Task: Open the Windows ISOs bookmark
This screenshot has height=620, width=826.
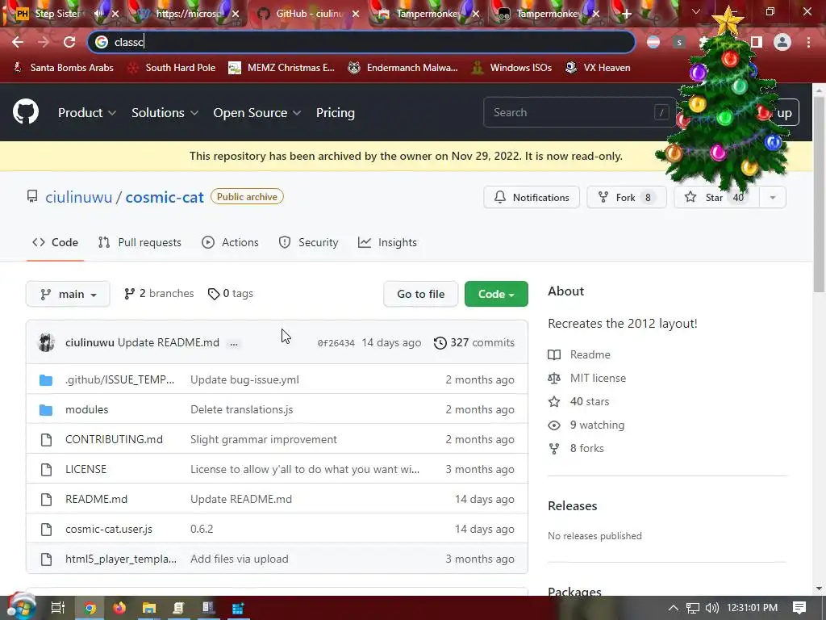Action: point(511,68)
